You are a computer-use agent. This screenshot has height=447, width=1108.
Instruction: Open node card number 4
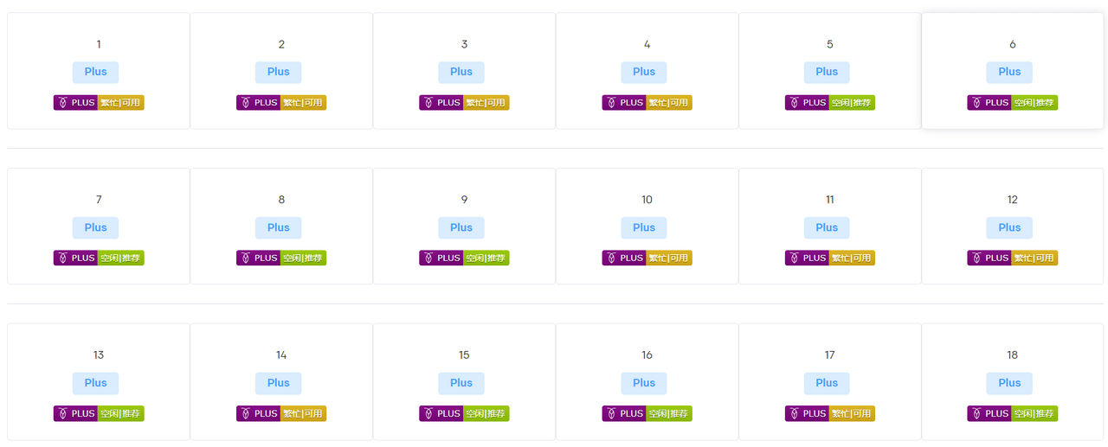tap(647, 71)
